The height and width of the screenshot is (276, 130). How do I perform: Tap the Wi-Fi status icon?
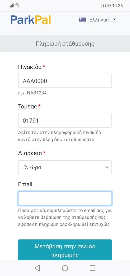coord(17,6)
